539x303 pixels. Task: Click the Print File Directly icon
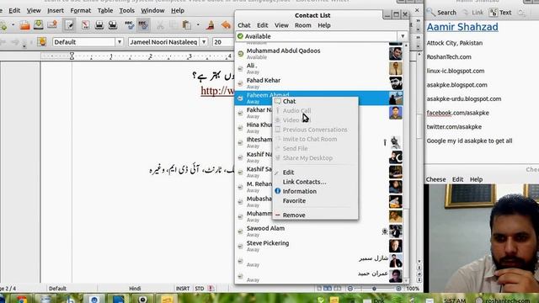99,24
